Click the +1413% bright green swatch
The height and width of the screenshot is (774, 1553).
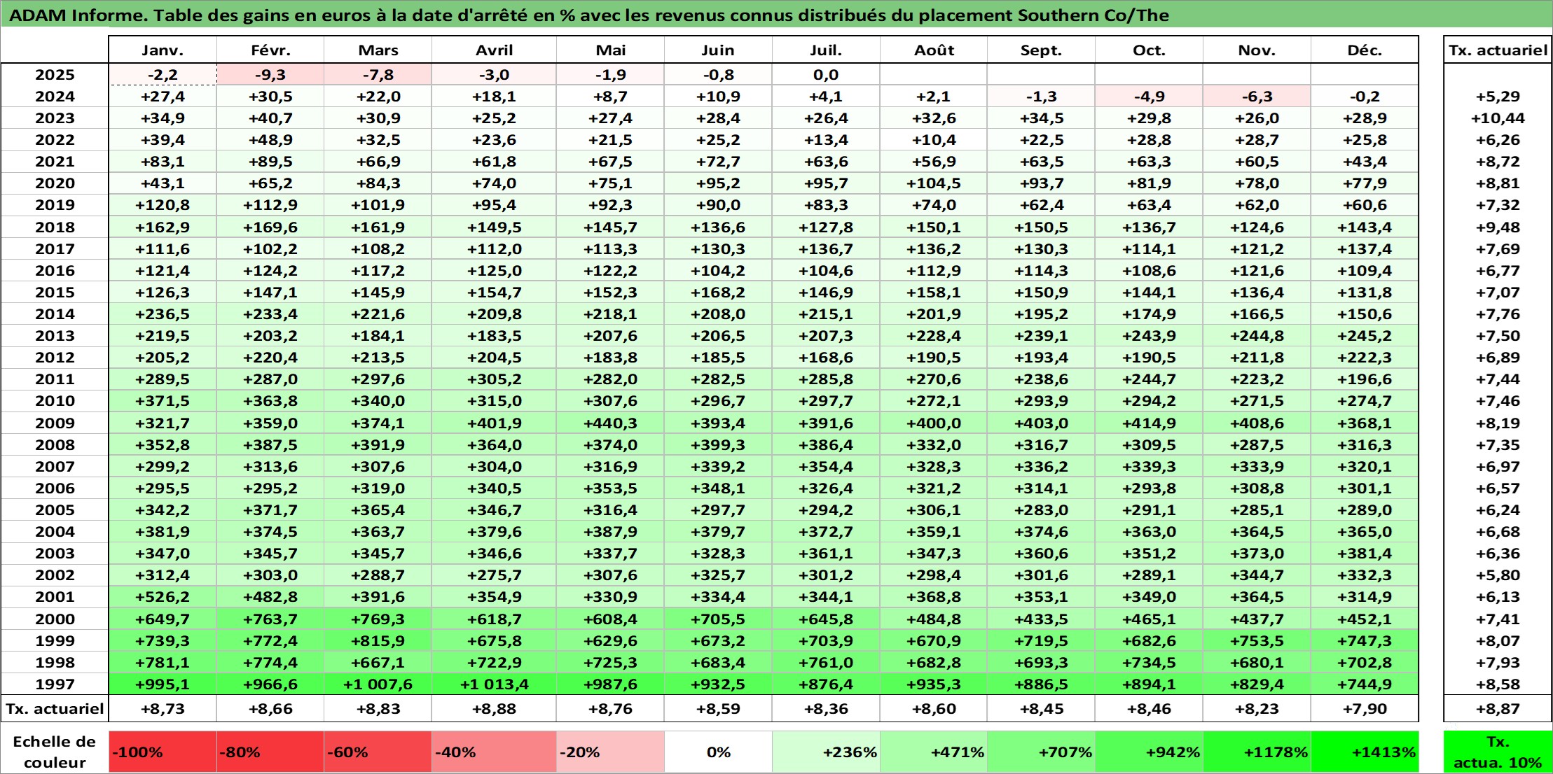click(1365, 752)
